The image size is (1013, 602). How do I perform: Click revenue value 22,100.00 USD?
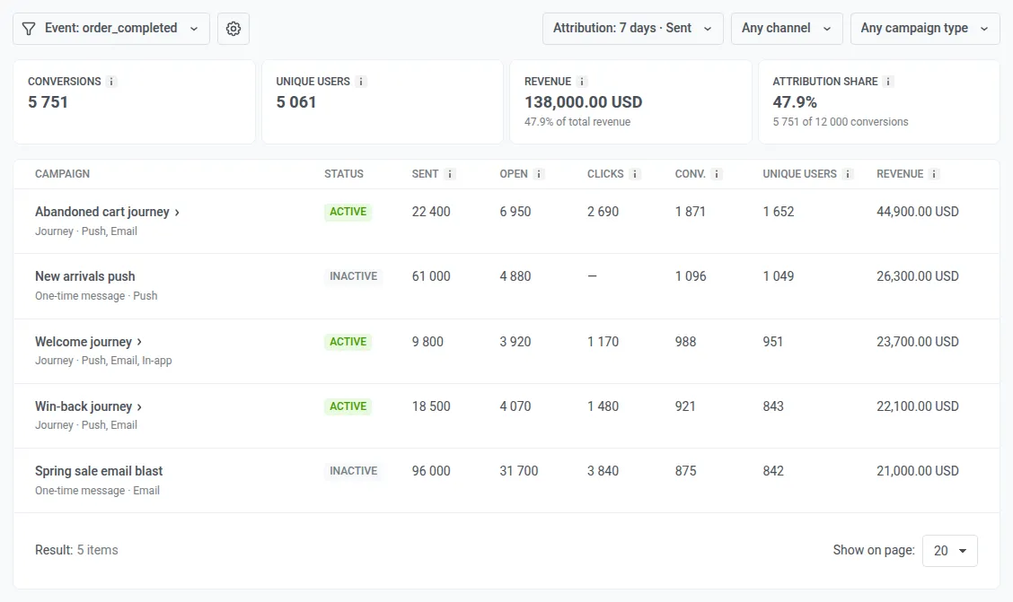pyautogui.click(x=918, y=406)
